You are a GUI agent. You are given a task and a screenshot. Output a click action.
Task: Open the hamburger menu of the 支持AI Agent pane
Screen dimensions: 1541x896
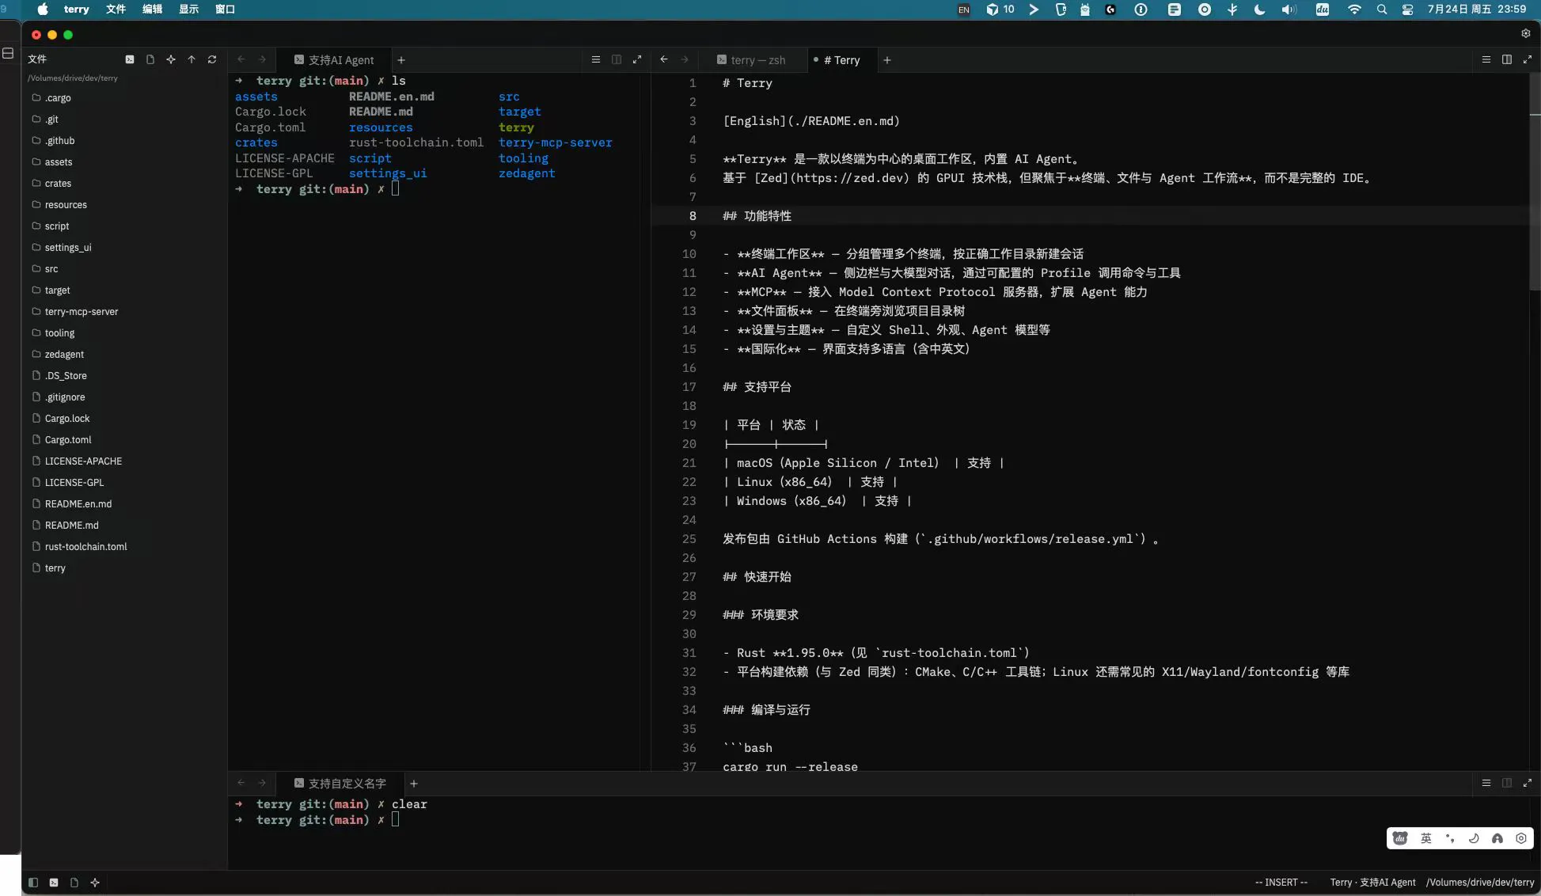pos(596,59)
